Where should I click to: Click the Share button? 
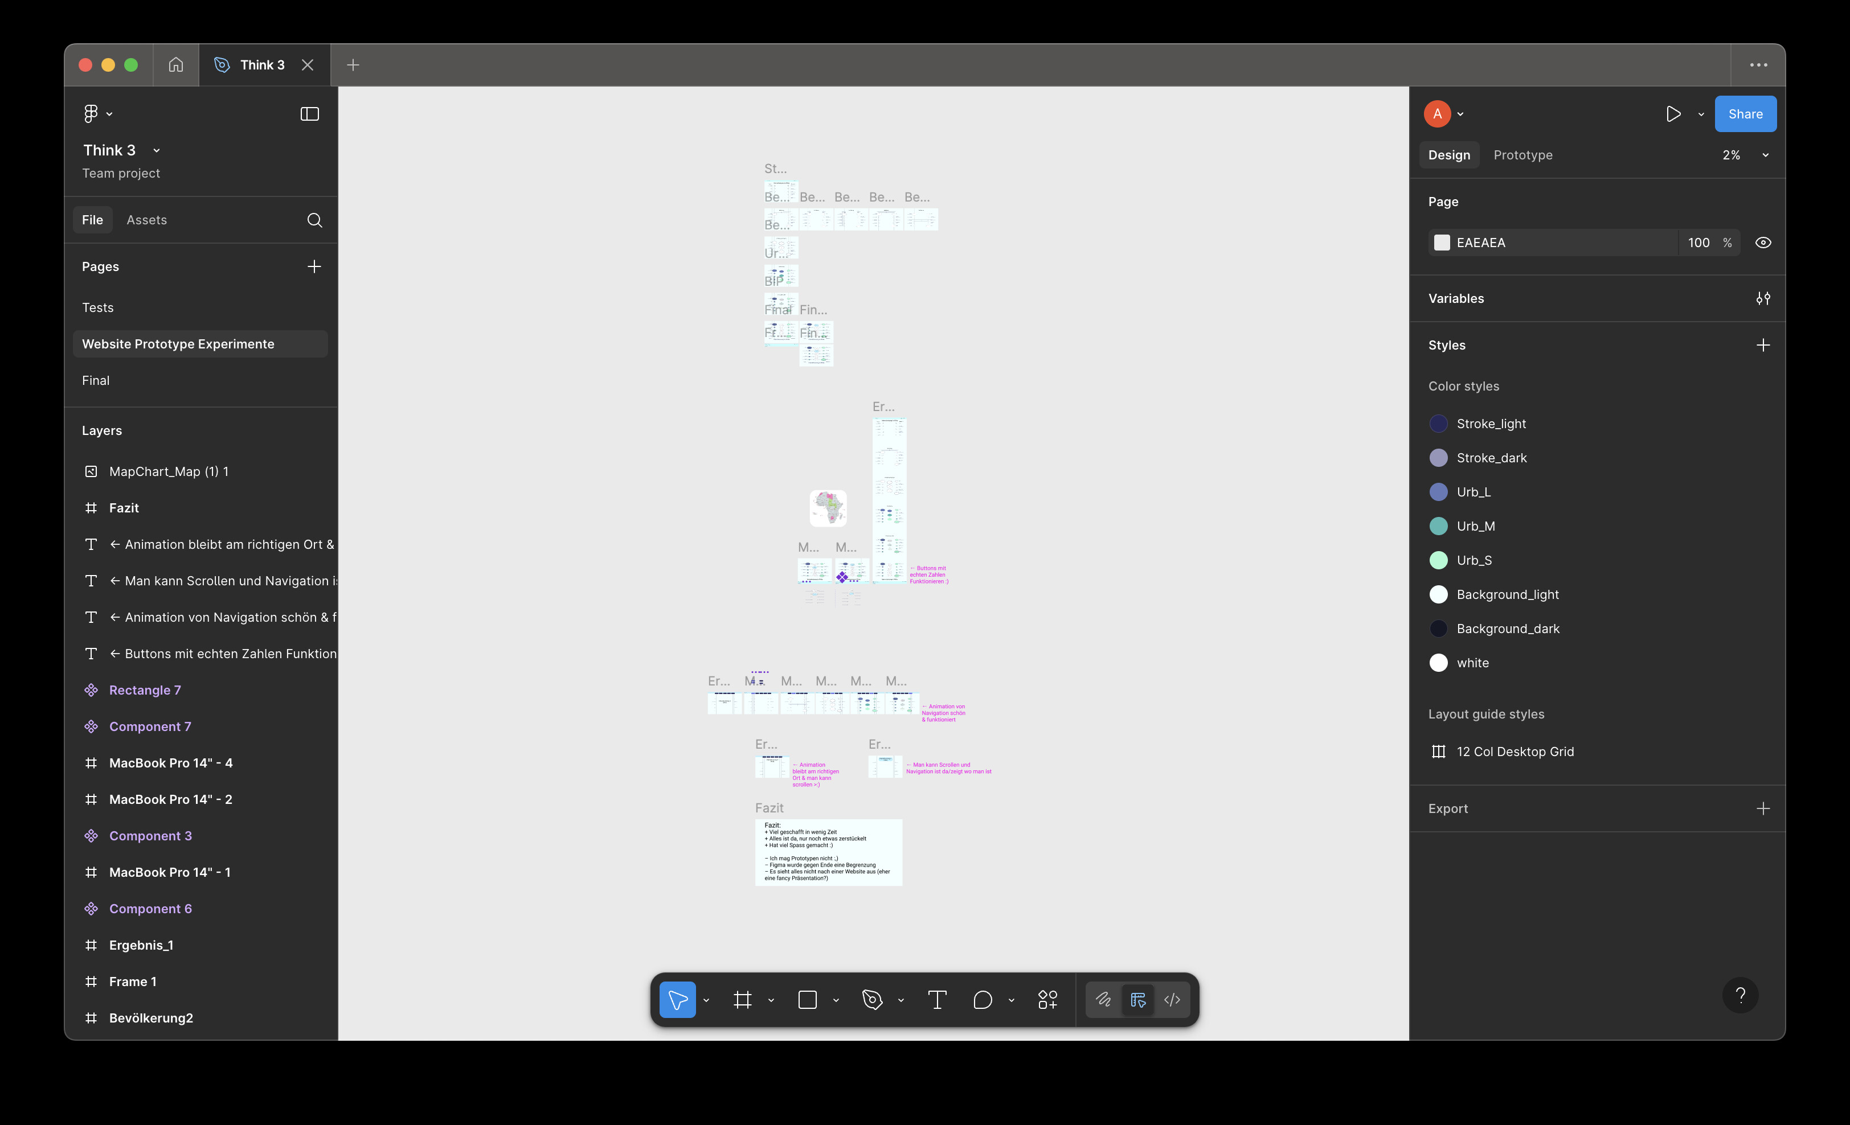coord(1745,114)
